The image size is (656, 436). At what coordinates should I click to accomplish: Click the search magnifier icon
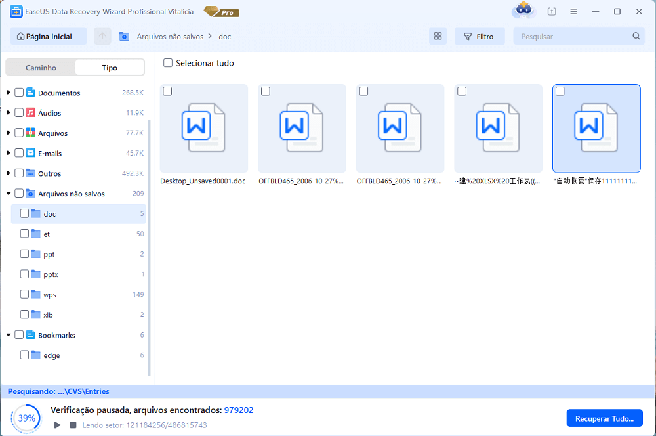(x=636, y=36)
